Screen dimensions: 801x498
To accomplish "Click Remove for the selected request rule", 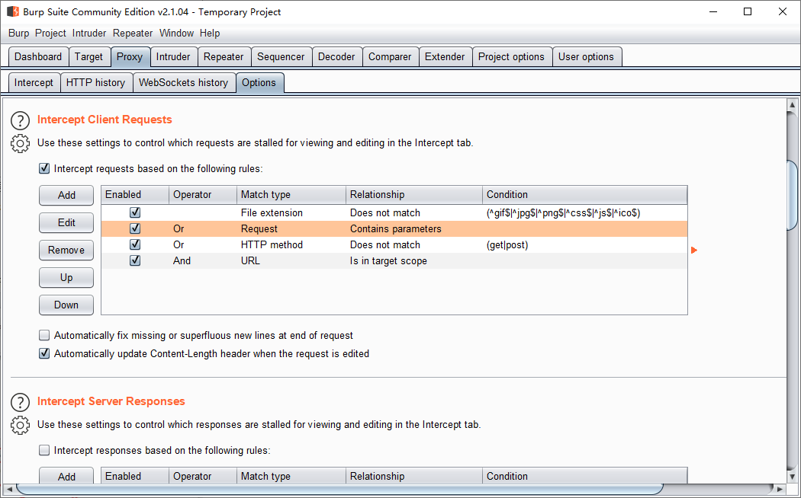I will pyautogui.click(x=66, y=251).
